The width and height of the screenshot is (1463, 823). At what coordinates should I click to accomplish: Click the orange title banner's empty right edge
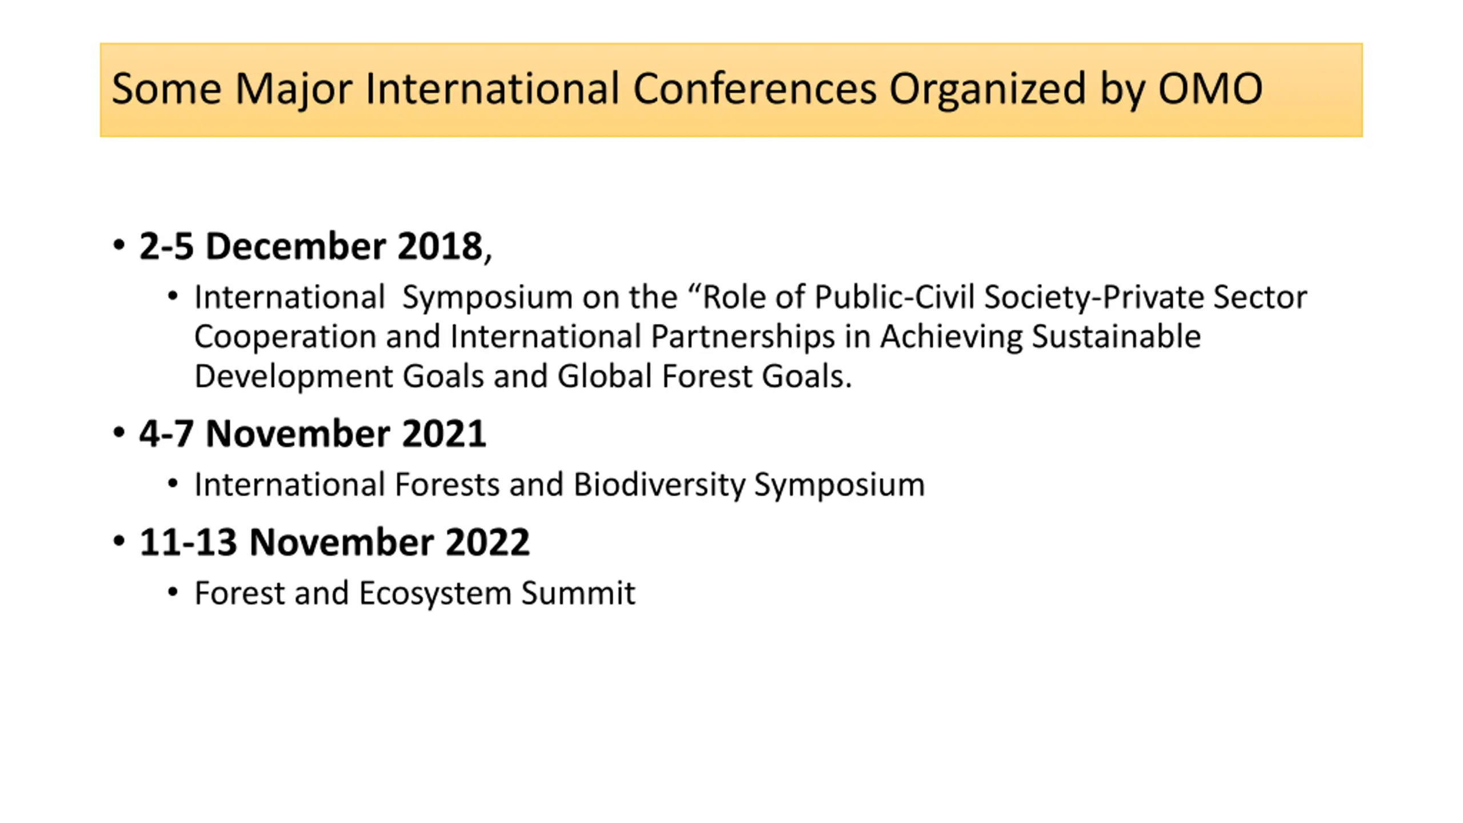1314,90
